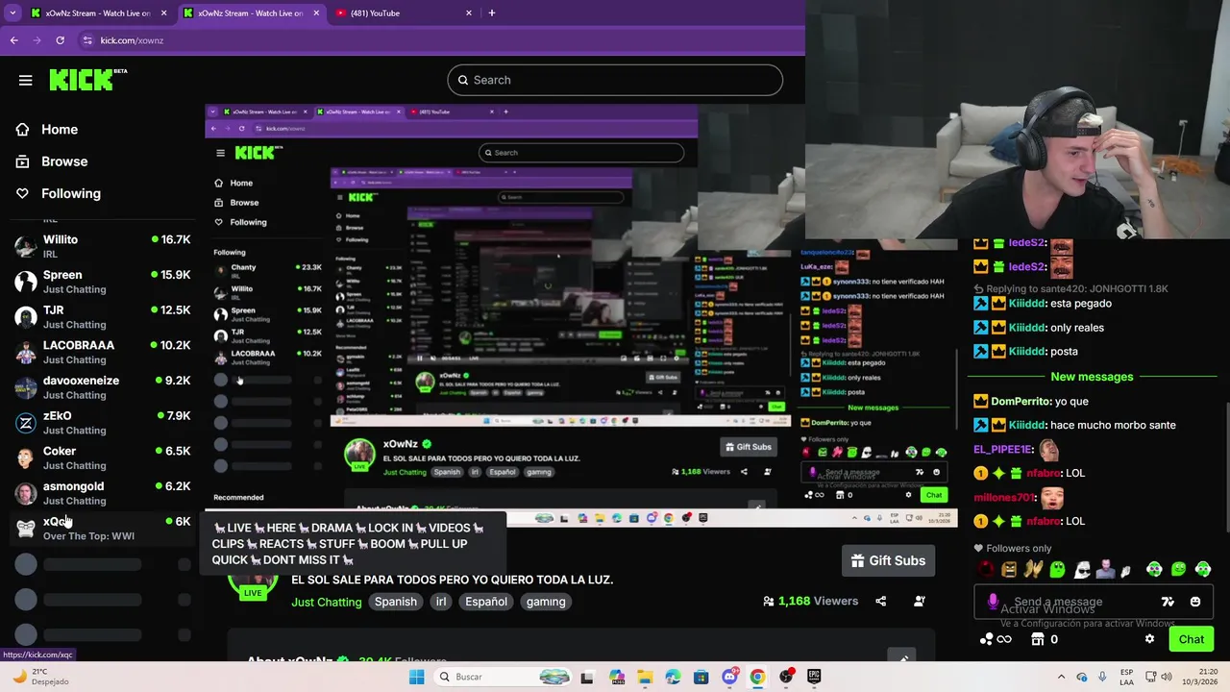
Task: Open Coker's channel in sidebar
Action: (103, 457)
